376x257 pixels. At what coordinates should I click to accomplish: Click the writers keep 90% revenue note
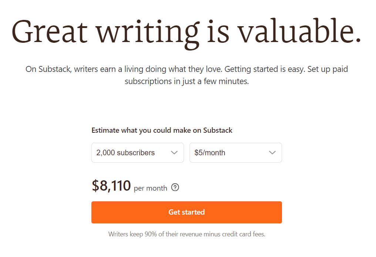pyautogui.click(x=187, y=234)
